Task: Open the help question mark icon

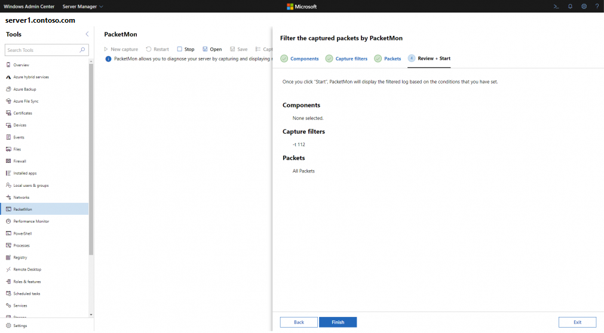Action: (x=597, y=7)
